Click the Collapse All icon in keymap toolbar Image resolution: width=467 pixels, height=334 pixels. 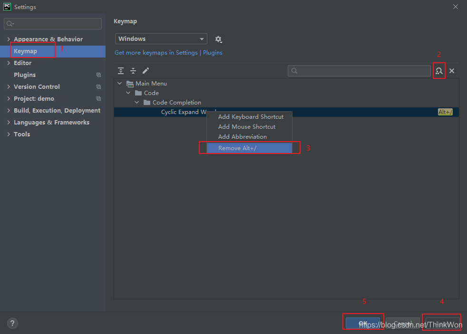point(133,71)
